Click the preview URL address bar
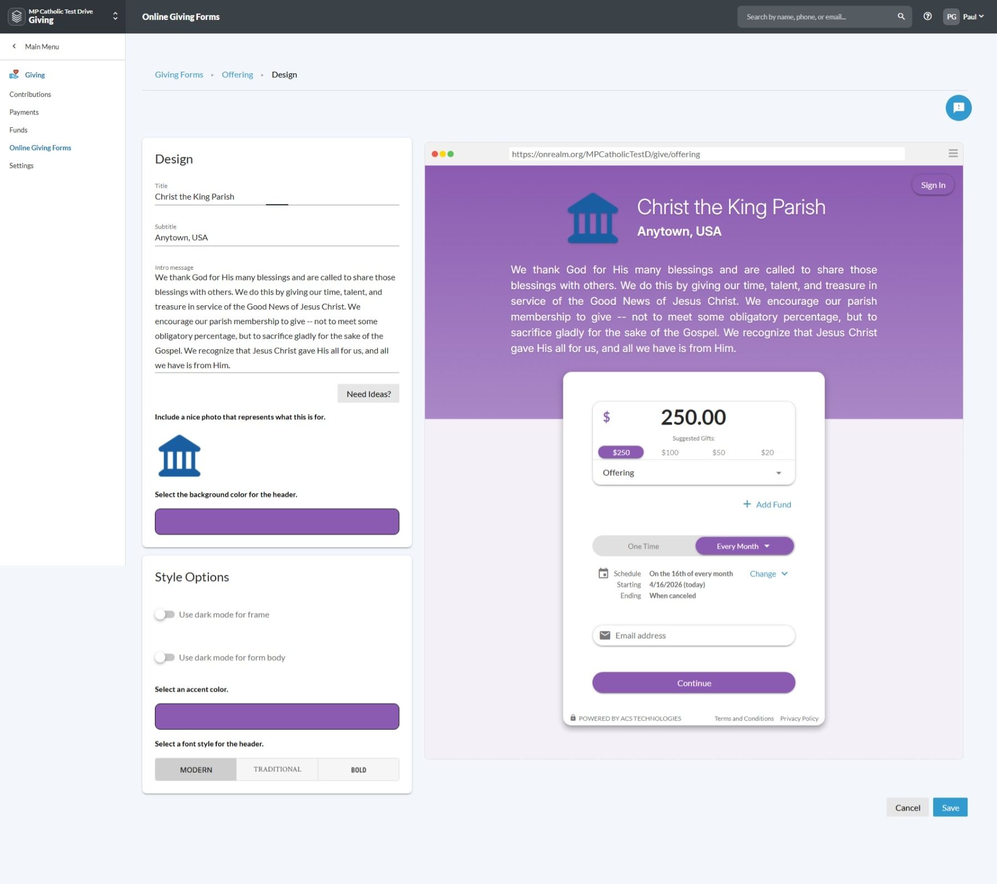 coord(707,154)
